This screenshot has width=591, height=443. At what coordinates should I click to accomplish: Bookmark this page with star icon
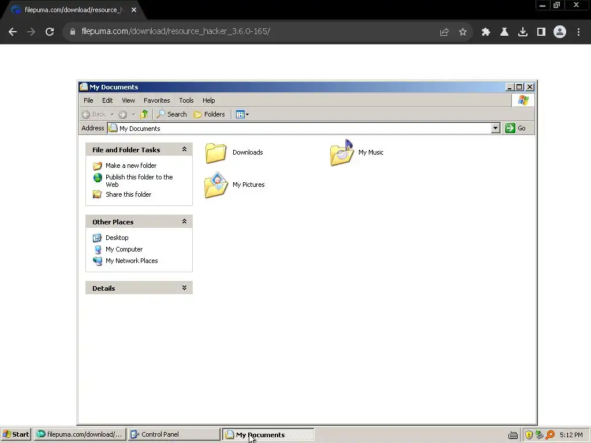(x=463, y=32)
